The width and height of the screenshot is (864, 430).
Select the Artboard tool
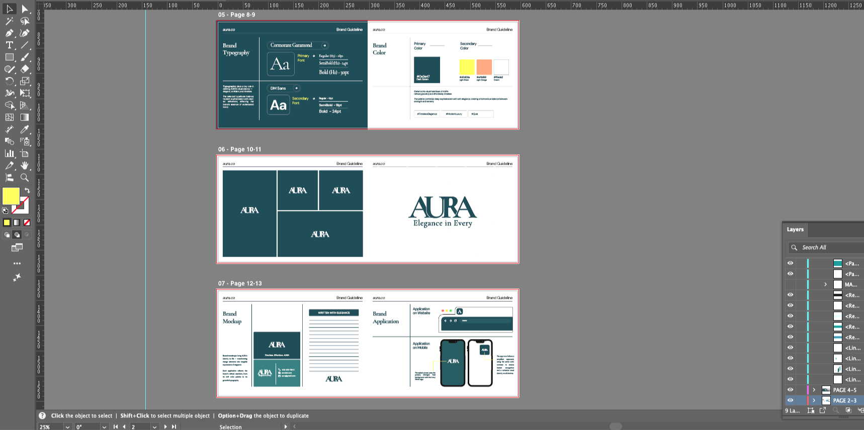(x=25, y=154)
